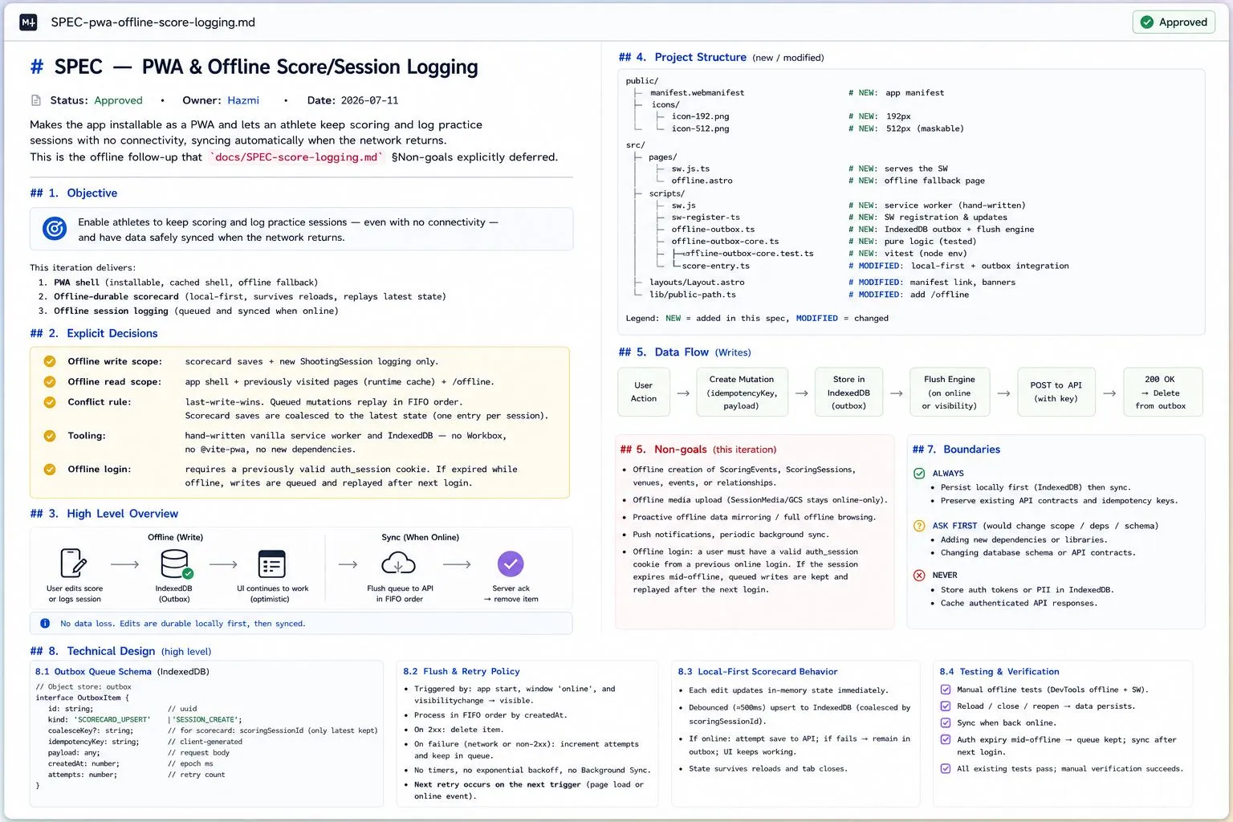Click the Create Mutation flow box
The width and height of the screenshot is (1233, 822).
tap(742, 392)
